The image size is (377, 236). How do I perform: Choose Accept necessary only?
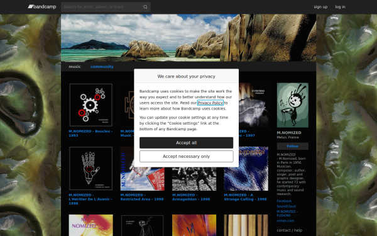187,157
